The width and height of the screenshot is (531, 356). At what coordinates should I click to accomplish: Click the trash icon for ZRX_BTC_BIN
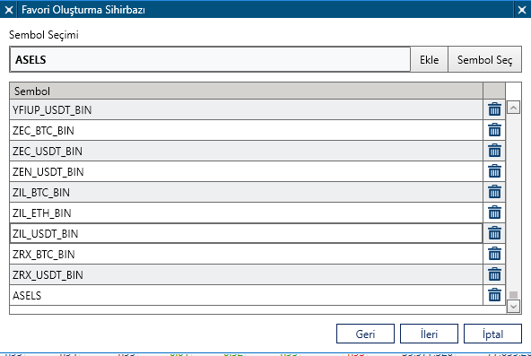[494, 254]
